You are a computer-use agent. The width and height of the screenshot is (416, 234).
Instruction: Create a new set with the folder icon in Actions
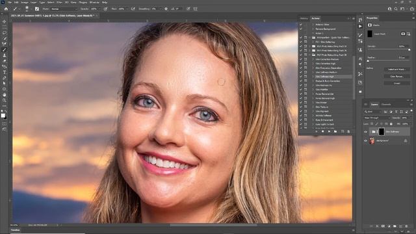tap(335, 131)
